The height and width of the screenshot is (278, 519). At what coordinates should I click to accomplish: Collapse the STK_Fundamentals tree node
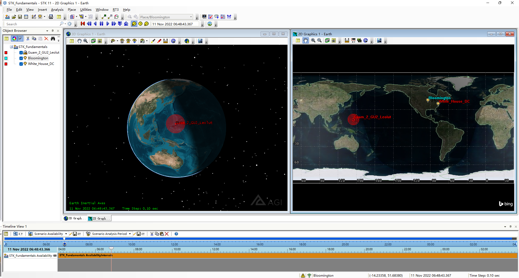12,47
